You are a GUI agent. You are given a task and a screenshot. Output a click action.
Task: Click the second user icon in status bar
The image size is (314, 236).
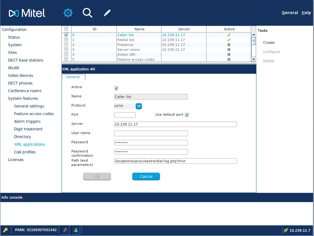point(76,230)
